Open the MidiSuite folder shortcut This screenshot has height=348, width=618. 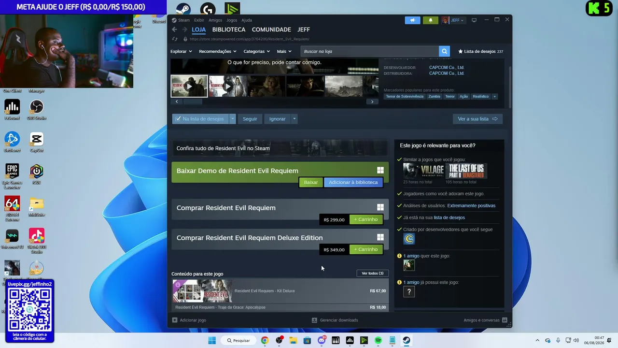coord(37,206)
